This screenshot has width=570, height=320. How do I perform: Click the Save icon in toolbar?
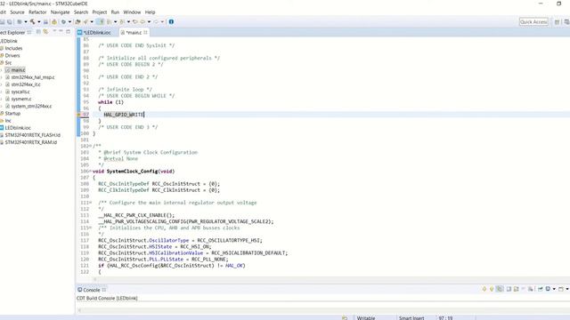pyautogui.click(x=2, y=21)
